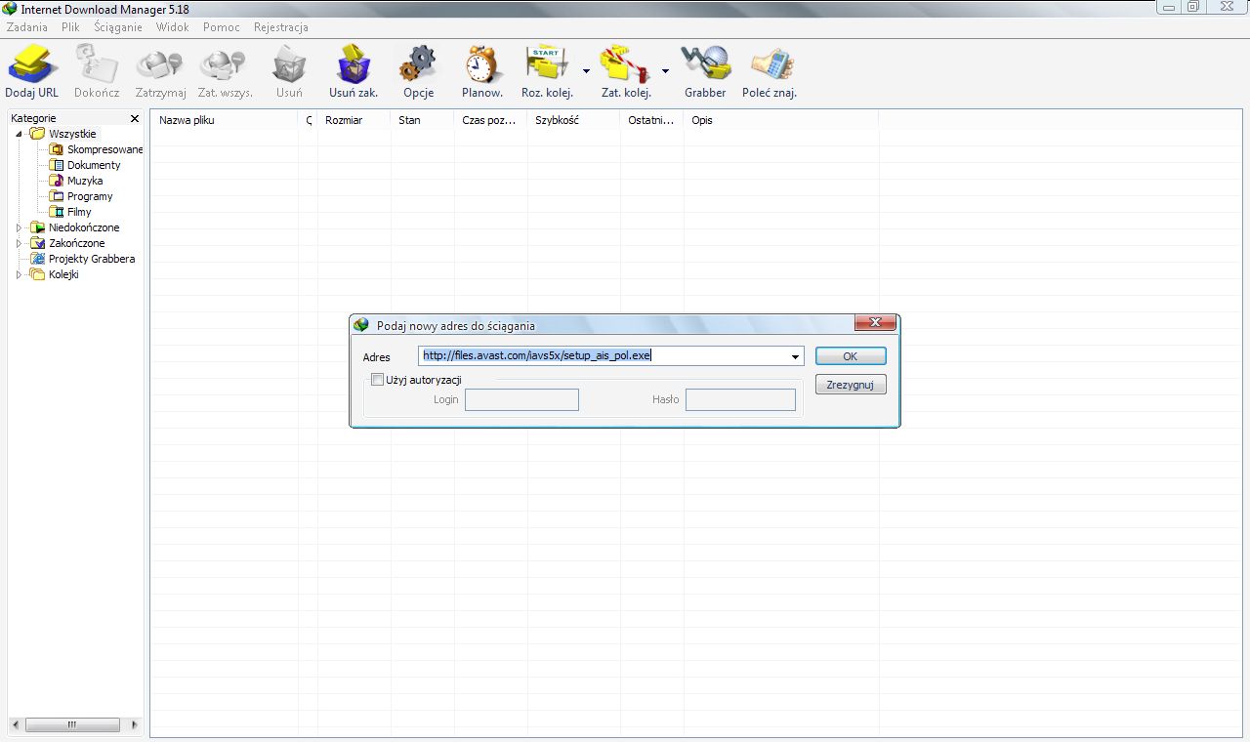This screenshot has height=742, width=1250.
Task: Click the Hasło input field
Action: [740, 399]
